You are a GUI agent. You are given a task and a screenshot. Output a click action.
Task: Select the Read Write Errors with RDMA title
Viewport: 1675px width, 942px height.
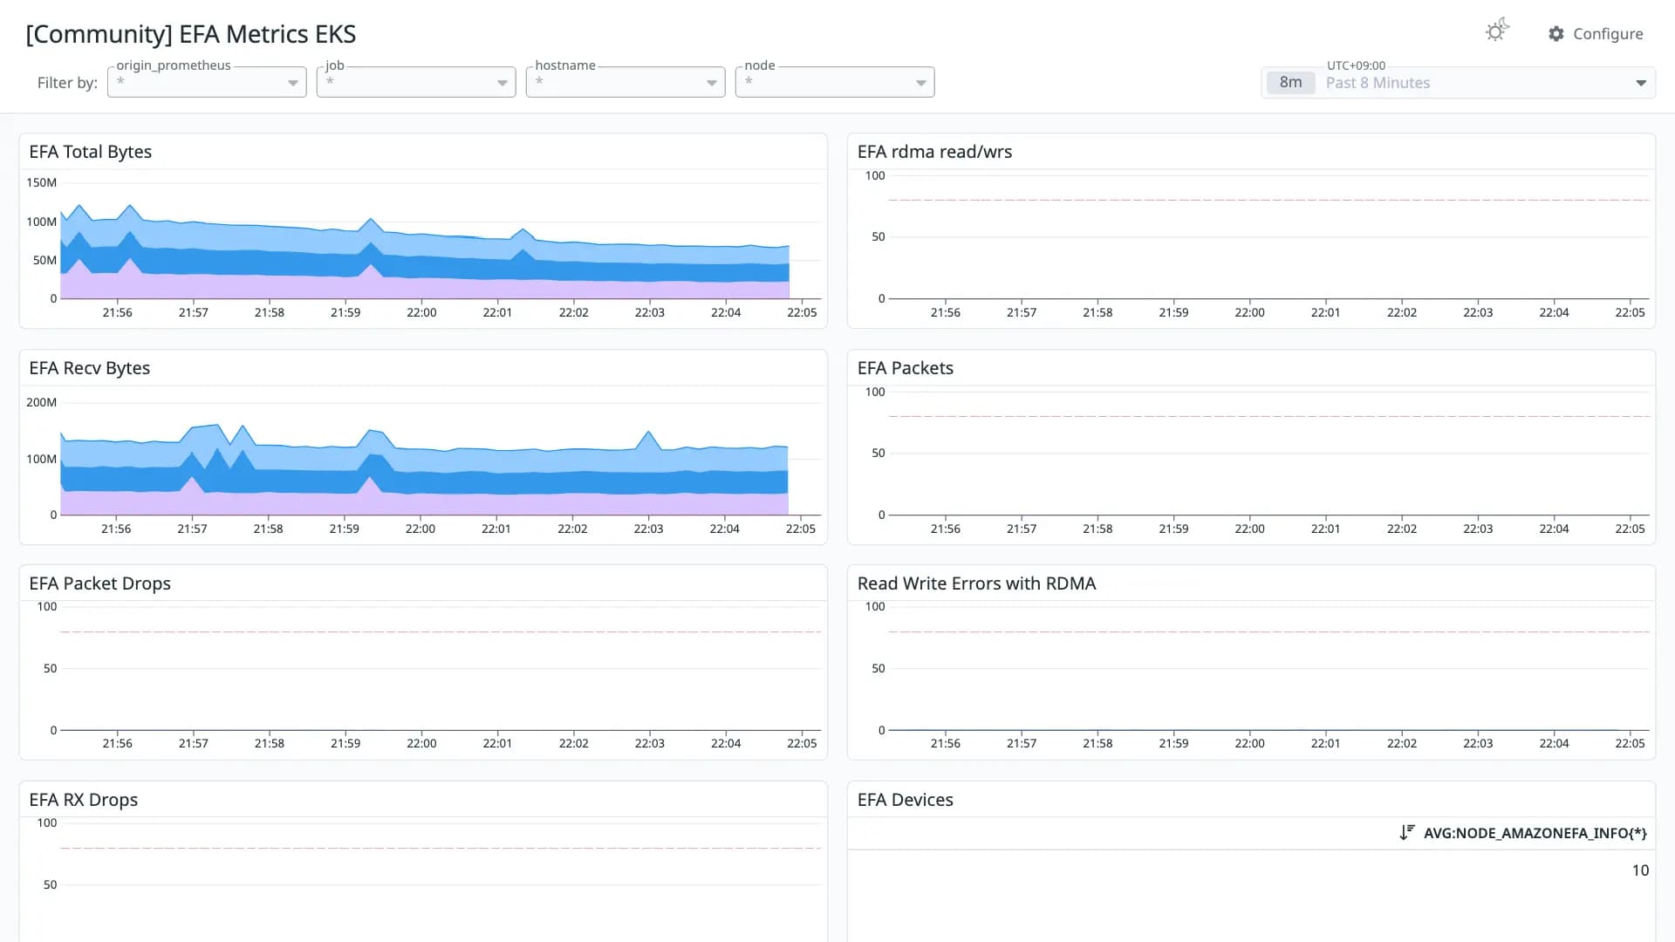pos(977,584)
